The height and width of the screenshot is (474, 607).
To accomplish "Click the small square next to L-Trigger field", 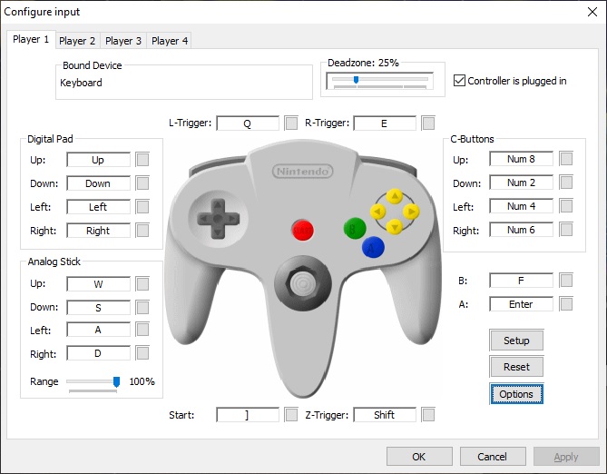I will click(x=291, y=123).
